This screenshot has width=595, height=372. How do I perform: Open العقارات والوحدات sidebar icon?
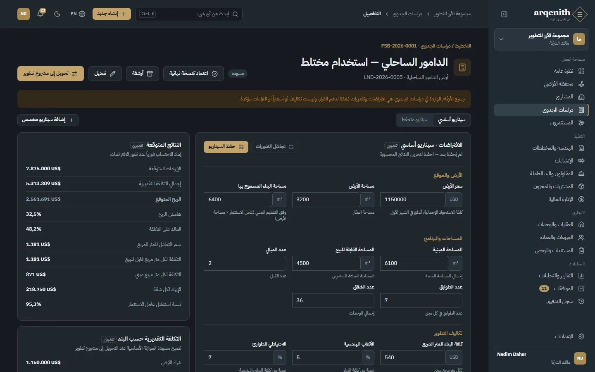pyautogui.click(x=581, y=224)
